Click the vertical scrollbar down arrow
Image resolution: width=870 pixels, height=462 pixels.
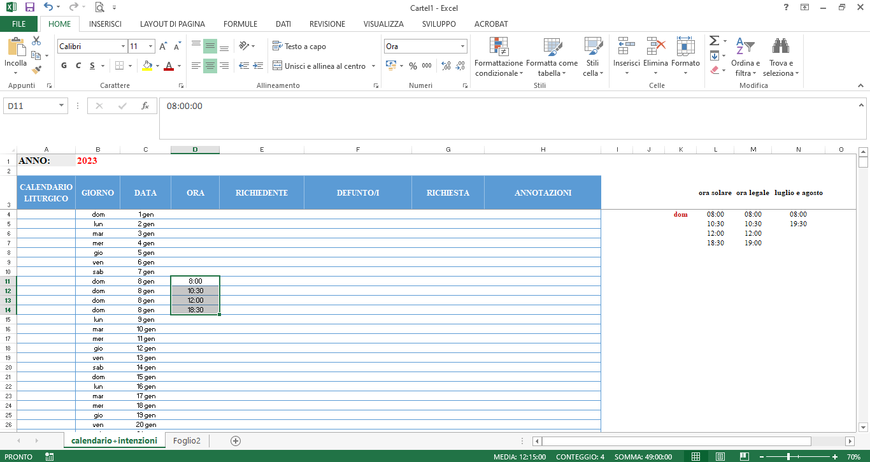pos(864,427)
